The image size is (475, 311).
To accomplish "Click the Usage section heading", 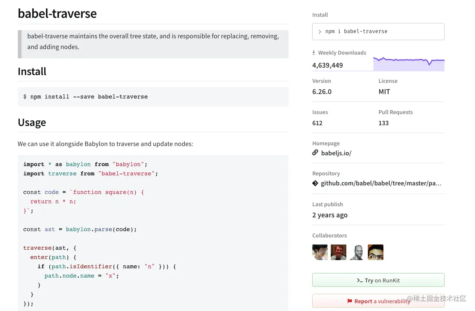I will click(32, 122).
